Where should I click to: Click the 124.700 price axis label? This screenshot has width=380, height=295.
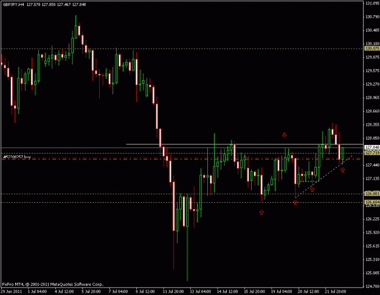pyautogui.click(x=372, y=287)
